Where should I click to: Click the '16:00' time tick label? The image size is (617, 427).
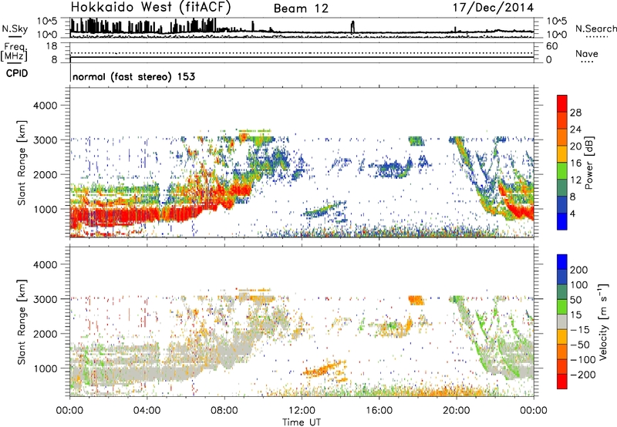[379, 411]
